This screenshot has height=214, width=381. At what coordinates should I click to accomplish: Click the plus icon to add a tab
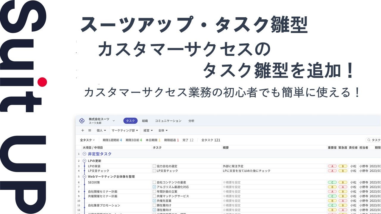(83, 130)
